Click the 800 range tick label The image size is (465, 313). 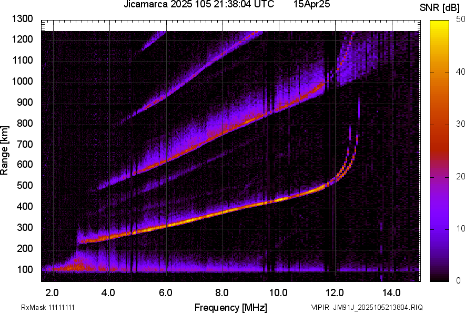click(x=25, y=123)
